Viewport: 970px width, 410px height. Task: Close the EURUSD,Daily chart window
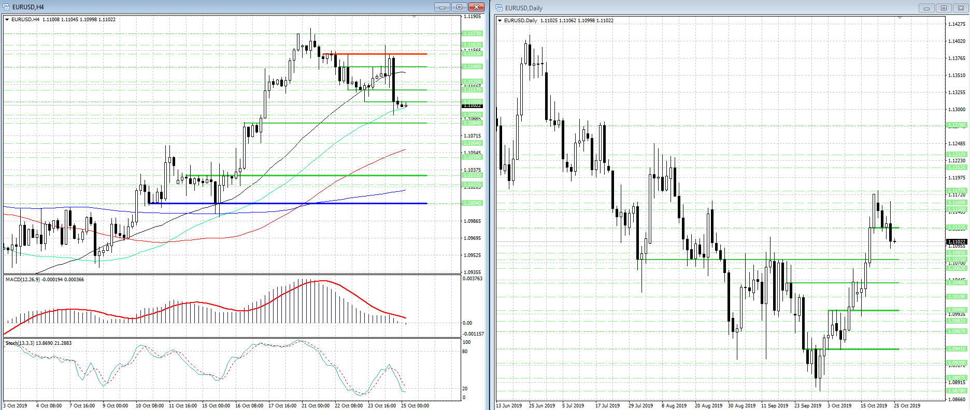click(x=960, y=8)
